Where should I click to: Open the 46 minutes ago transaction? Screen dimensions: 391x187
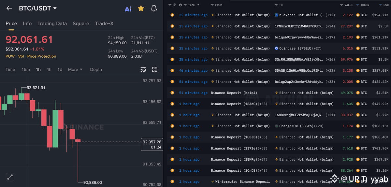[x=193, y=70]
